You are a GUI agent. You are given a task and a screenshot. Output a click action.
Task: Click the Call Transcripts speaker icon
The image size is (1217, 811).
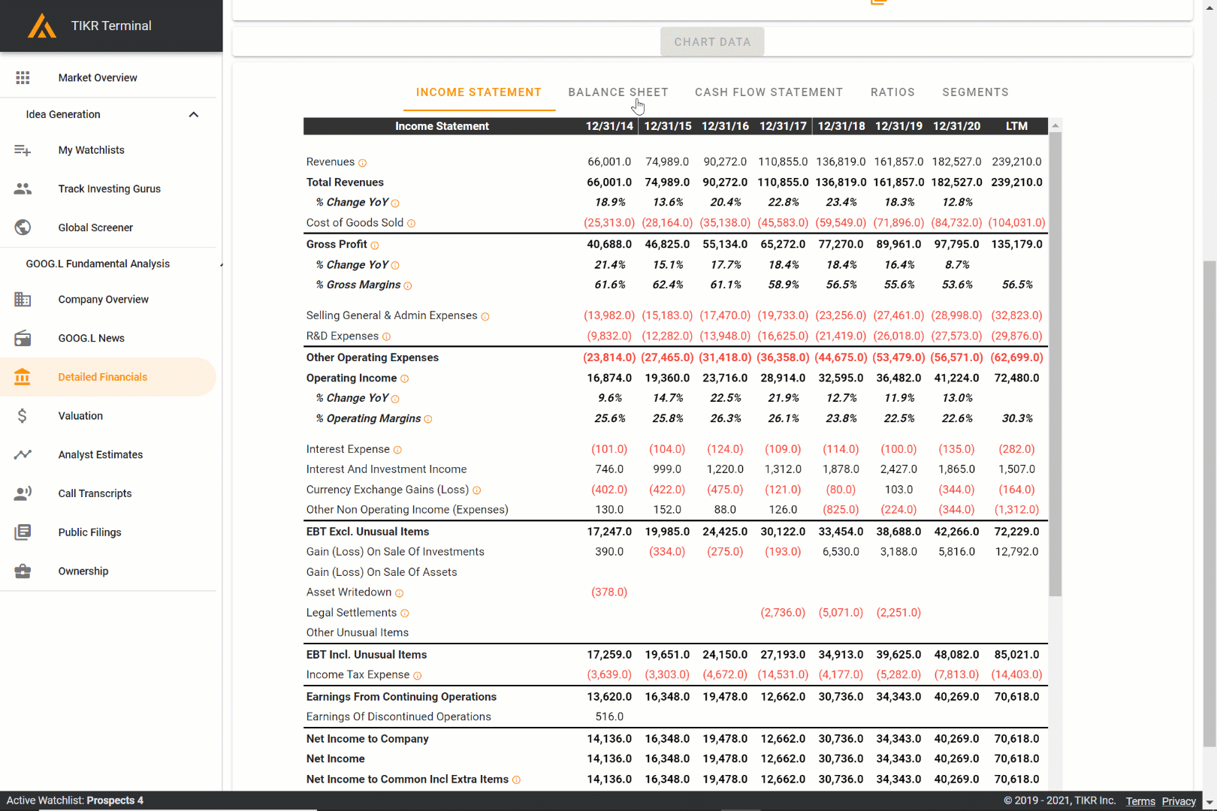click(x=23, y=493)
